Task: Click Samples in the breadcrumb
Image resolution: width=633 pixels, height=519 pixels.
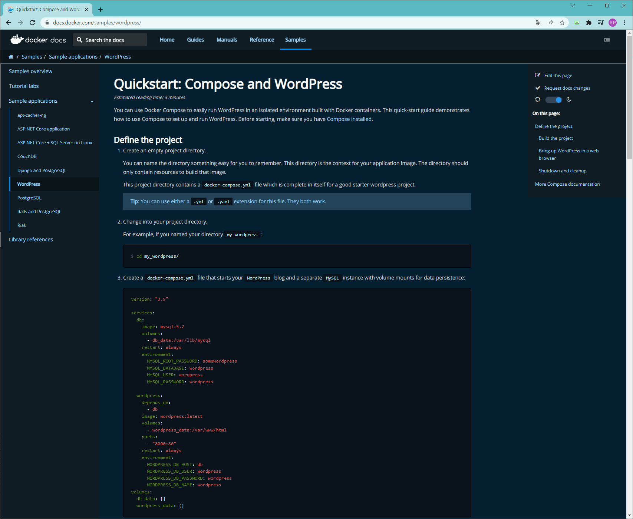Action: (x=32, y=57)
